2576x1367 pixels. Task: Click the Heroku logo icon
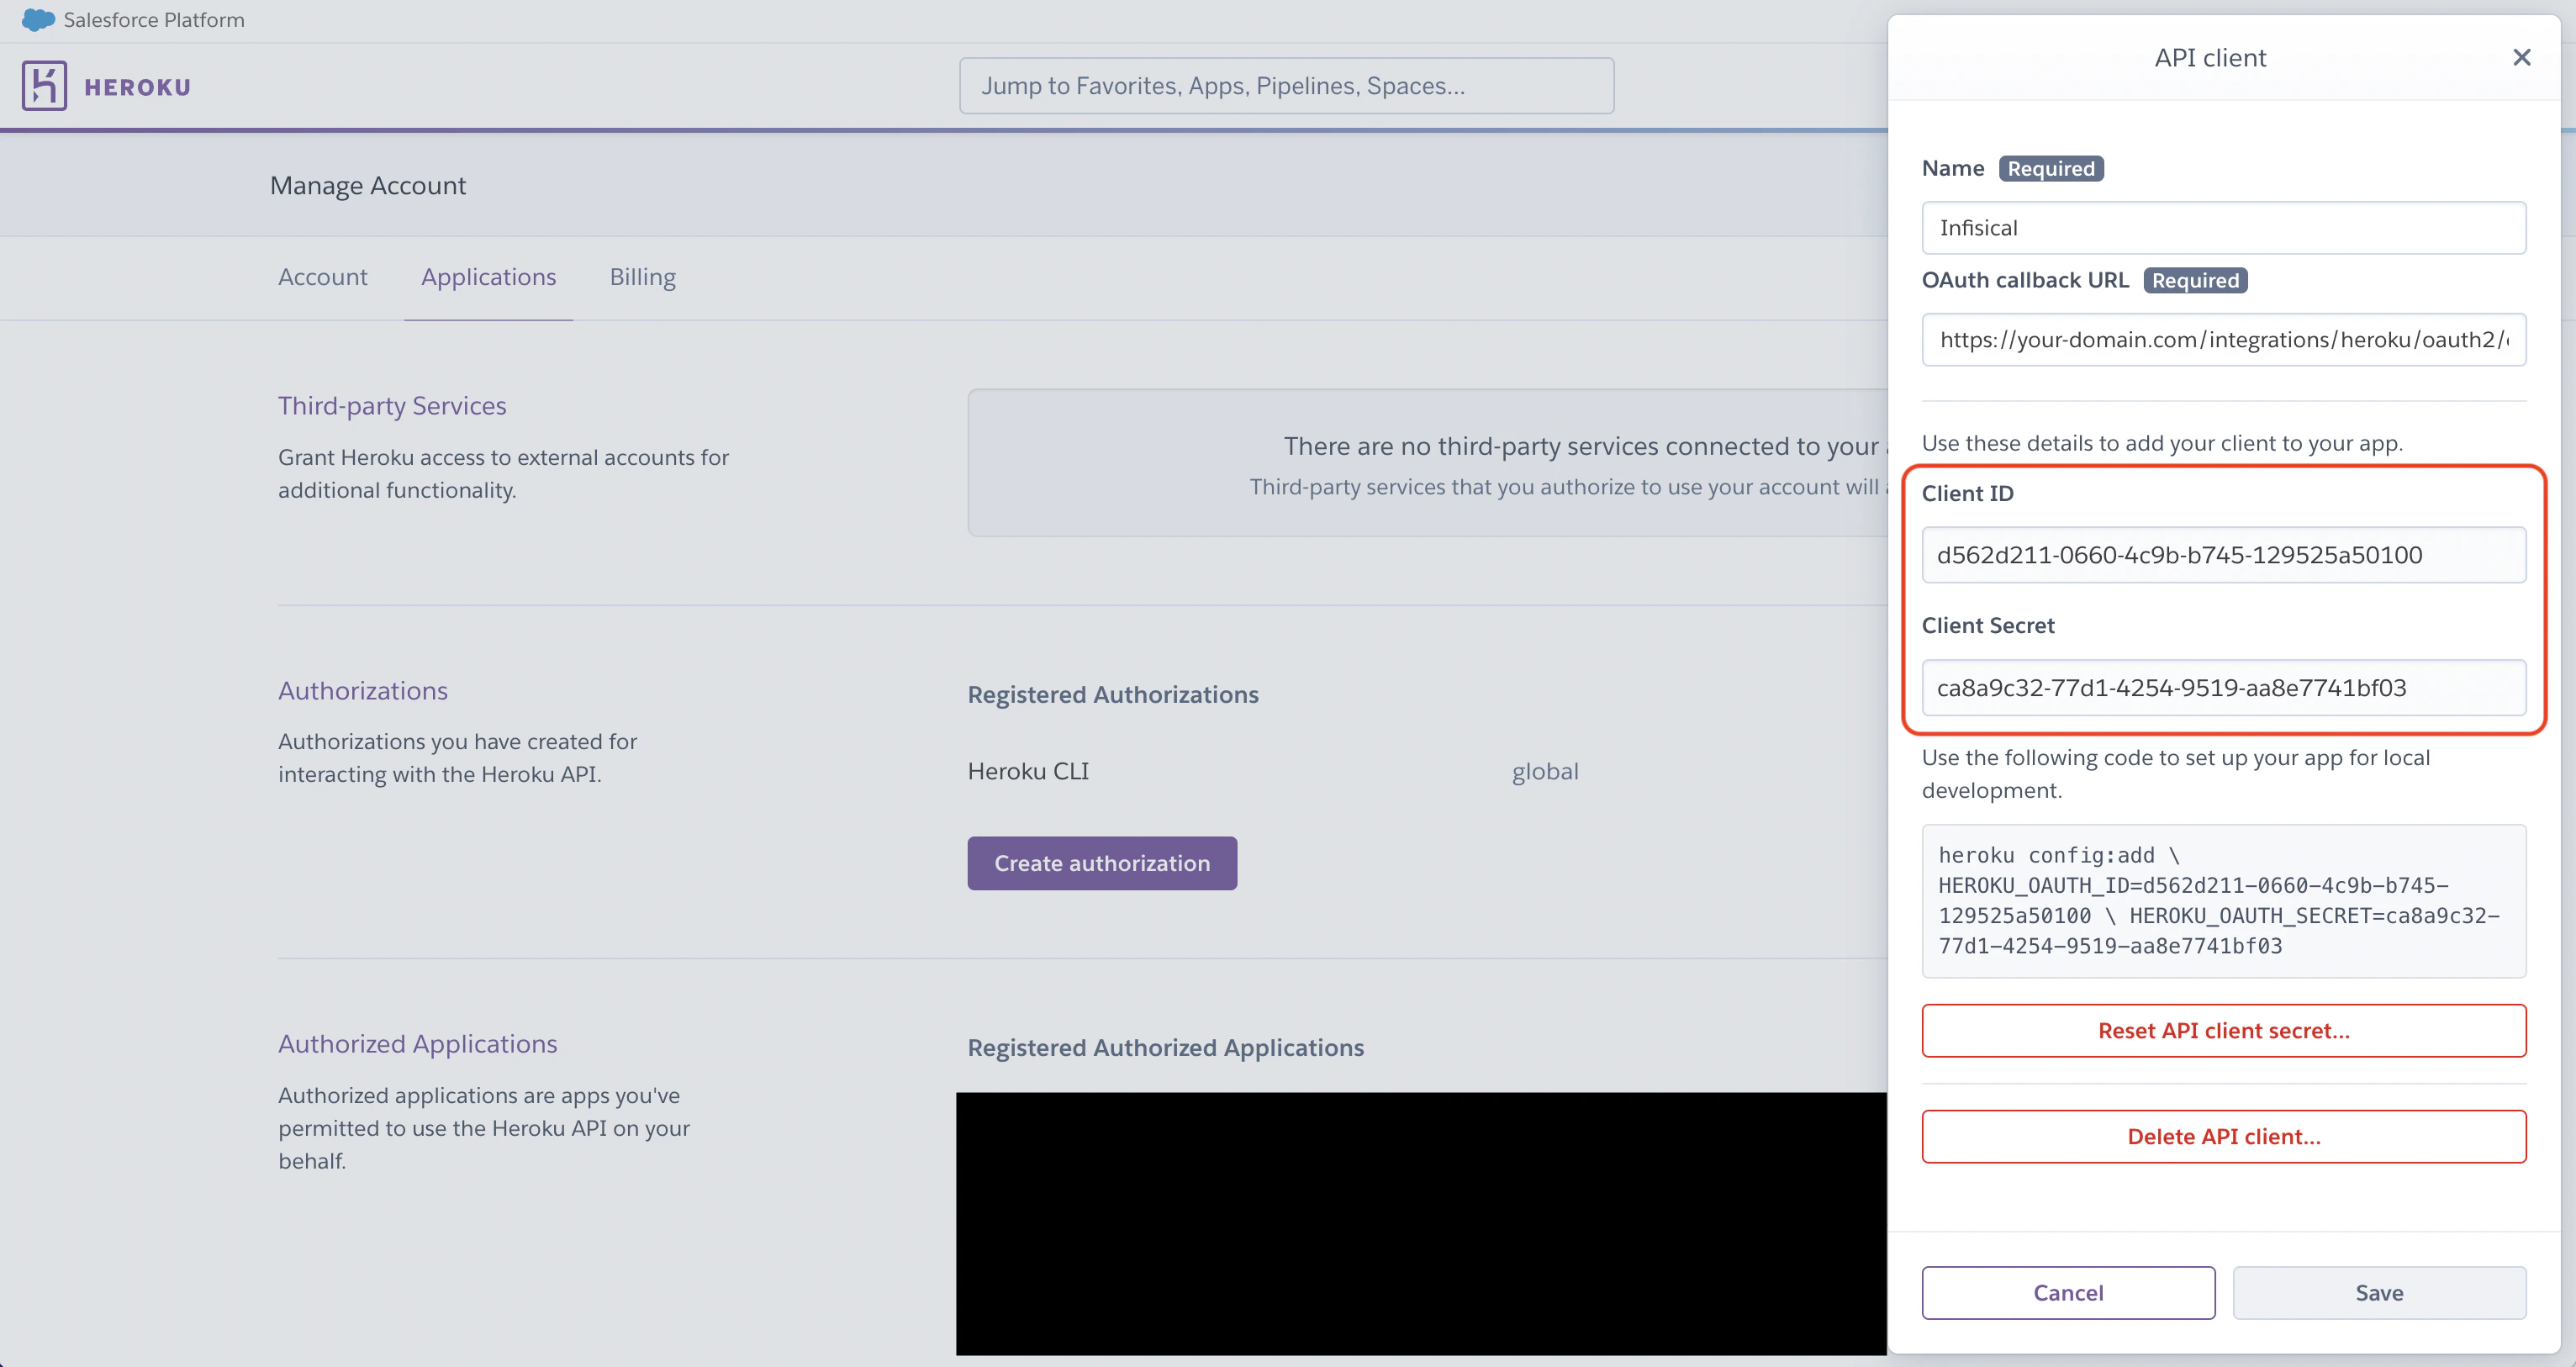[44, 86]
